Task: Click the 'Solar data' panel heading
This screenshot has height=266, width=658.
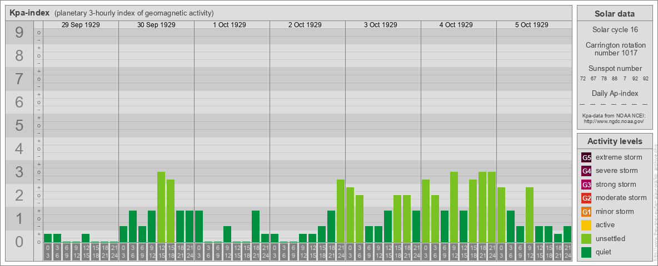Action: click(x=614, y=14)
